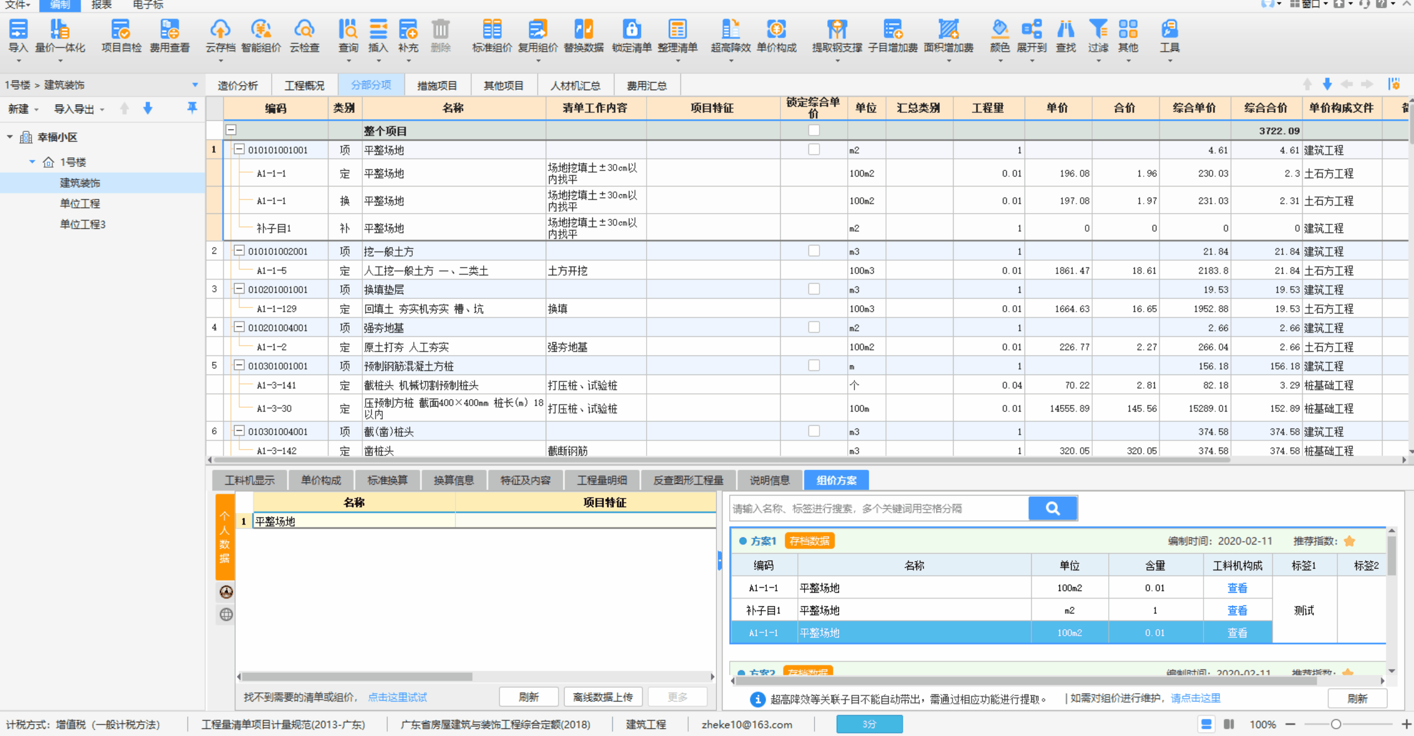Switch to the 措施项目 tab

click(437, 86)
